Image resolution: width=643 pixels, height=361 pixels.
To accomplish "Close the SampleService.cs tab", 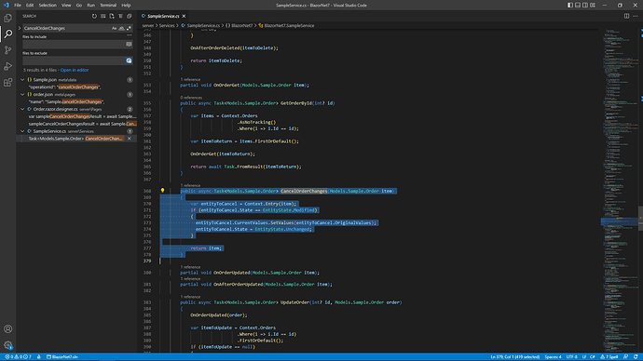I will [184, 16].
